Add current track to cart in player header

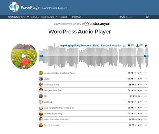tap(146, 45)
